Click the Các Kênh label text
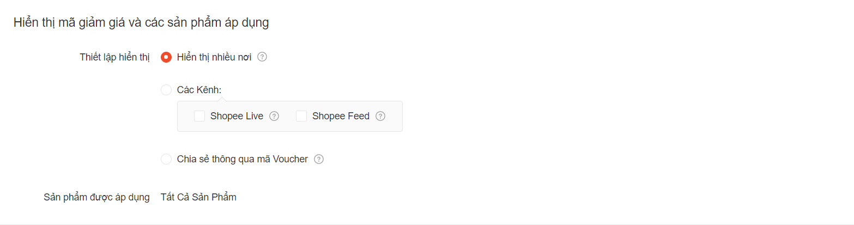 [x=199, y=90]
